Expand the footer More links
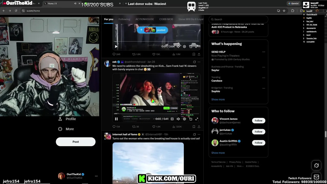The height and width of the screenshot is (184, 327). 240,166
